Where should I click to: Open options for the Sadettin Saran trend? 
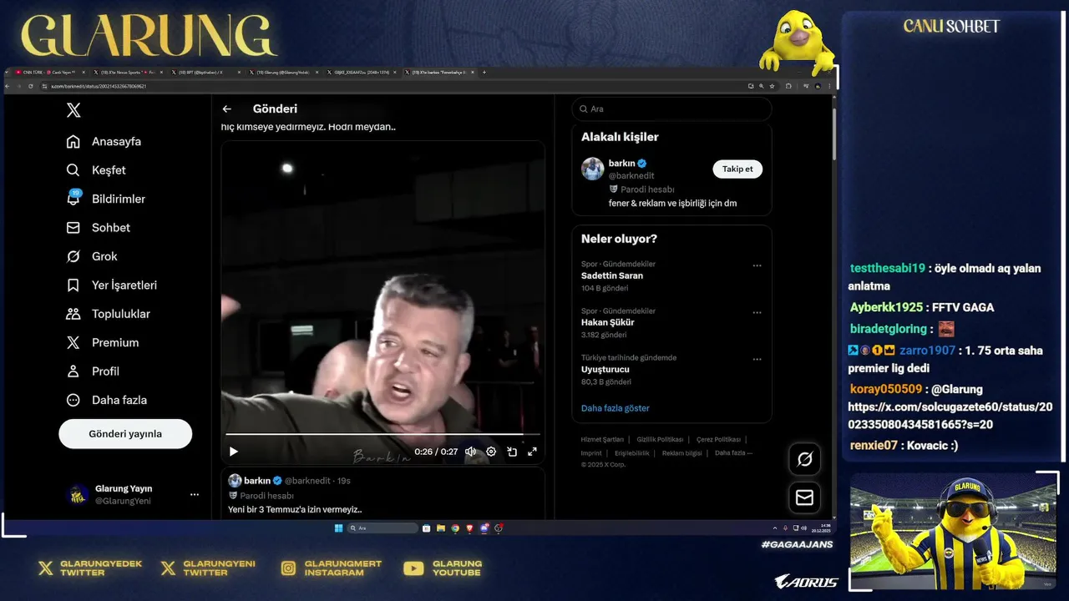click(757, 265)
